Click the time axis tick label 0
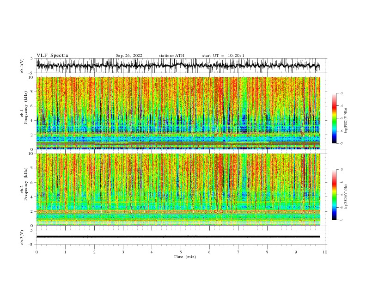The image size is (366, 283). click(x=37, y=252)
